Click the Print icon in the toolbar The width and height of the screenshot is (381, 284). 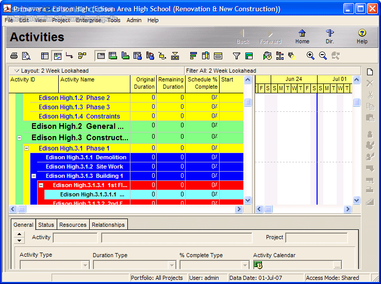(x=14, y=56)
